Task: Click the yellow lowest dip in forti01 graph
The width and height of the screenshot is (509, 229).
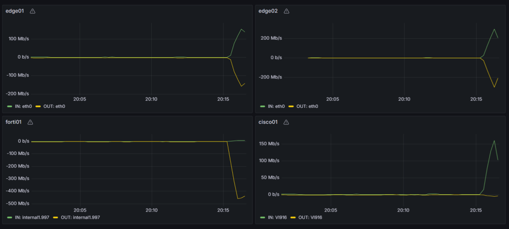Action: 238,199
